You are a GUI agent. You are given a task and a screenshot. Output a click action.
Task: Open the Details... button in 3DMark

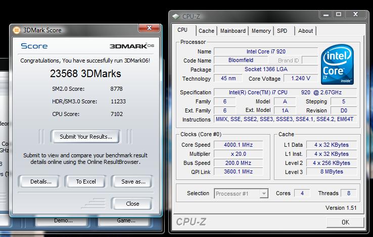(40, 182)
